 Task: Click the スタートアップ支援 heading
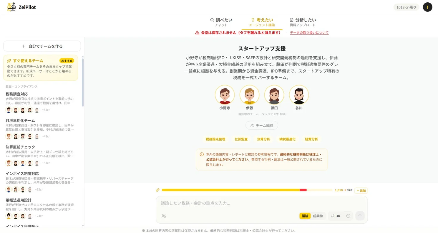click(x=262, y=48)
